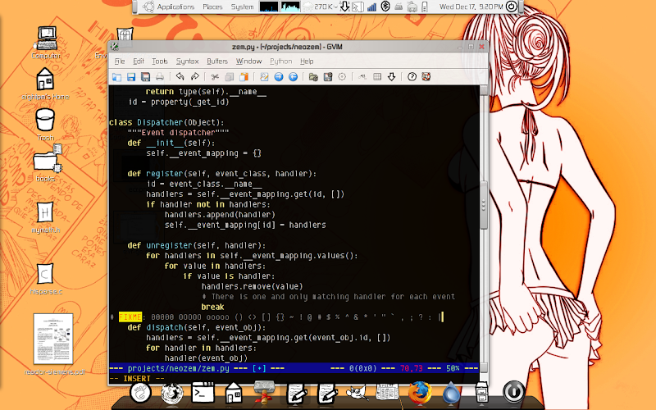Click the Copy icon in the GVIM toolbar
Viewport: 656px width, 410px height.
pos(230,77)
